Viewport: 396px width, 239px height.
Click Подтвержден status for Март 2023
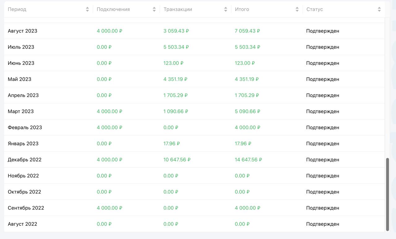point(323,111)
